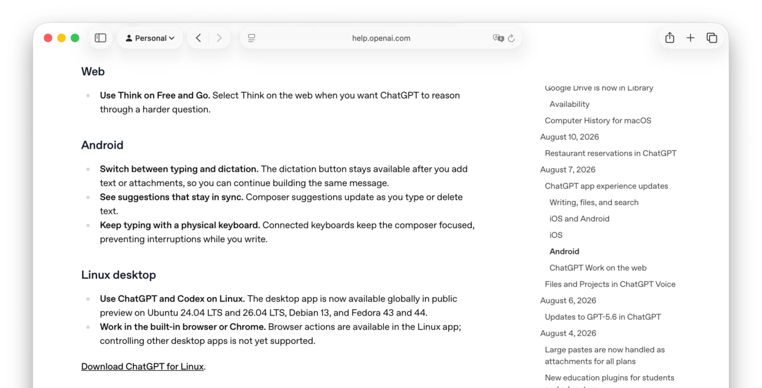The width and height of the screenshot is (762, 388).
Task: Jump to August 10, 2026 section
Action: 570,137
